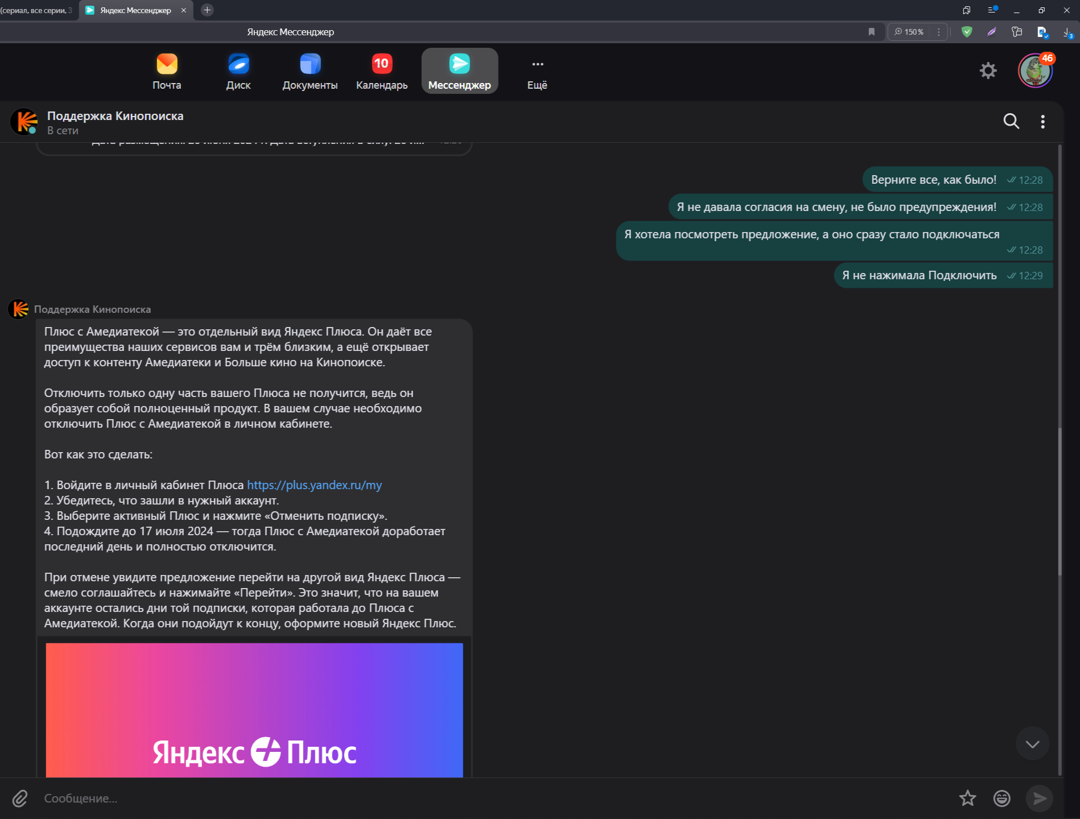The image size is (1080, 819).
Task: Jump to latest message with down arrow
Action: [x=1032, y=743]
